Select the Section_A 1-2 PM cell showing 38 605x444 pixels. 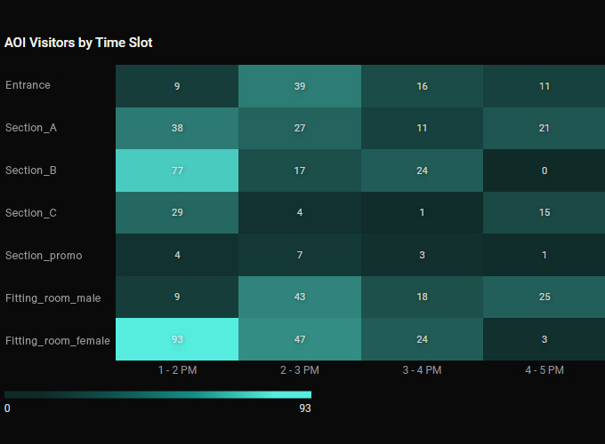click(177, 128)
